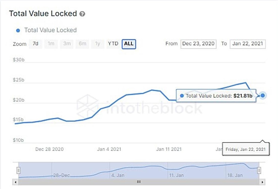
Task: Click the Friday, Jan 22, 2021 date label
Action: (246, 149)
